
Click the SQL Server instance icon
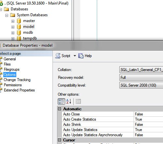coord(1,4)
